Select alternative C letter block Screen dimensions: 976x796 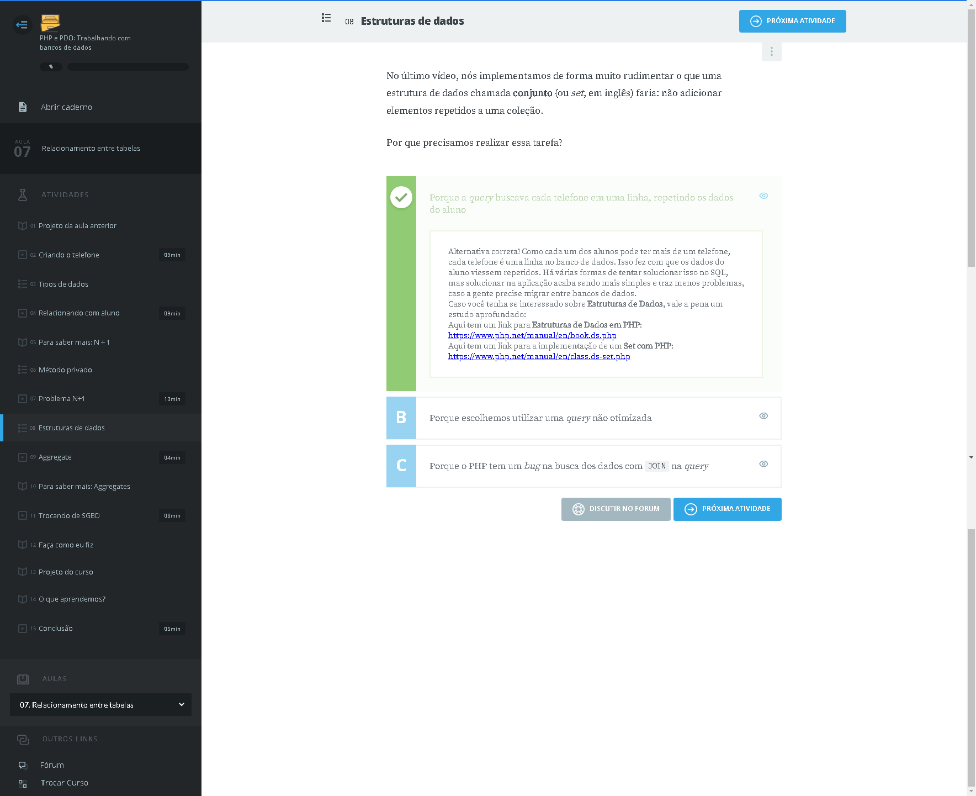tap(401, 466)
